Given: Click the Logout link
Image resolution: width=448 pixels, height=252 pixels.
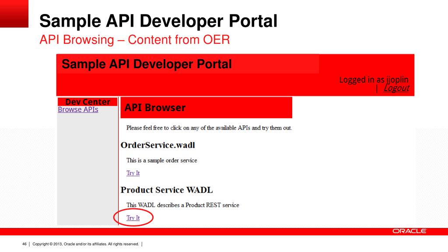Looking at the screenshot, I should click(x=396, y=88).
